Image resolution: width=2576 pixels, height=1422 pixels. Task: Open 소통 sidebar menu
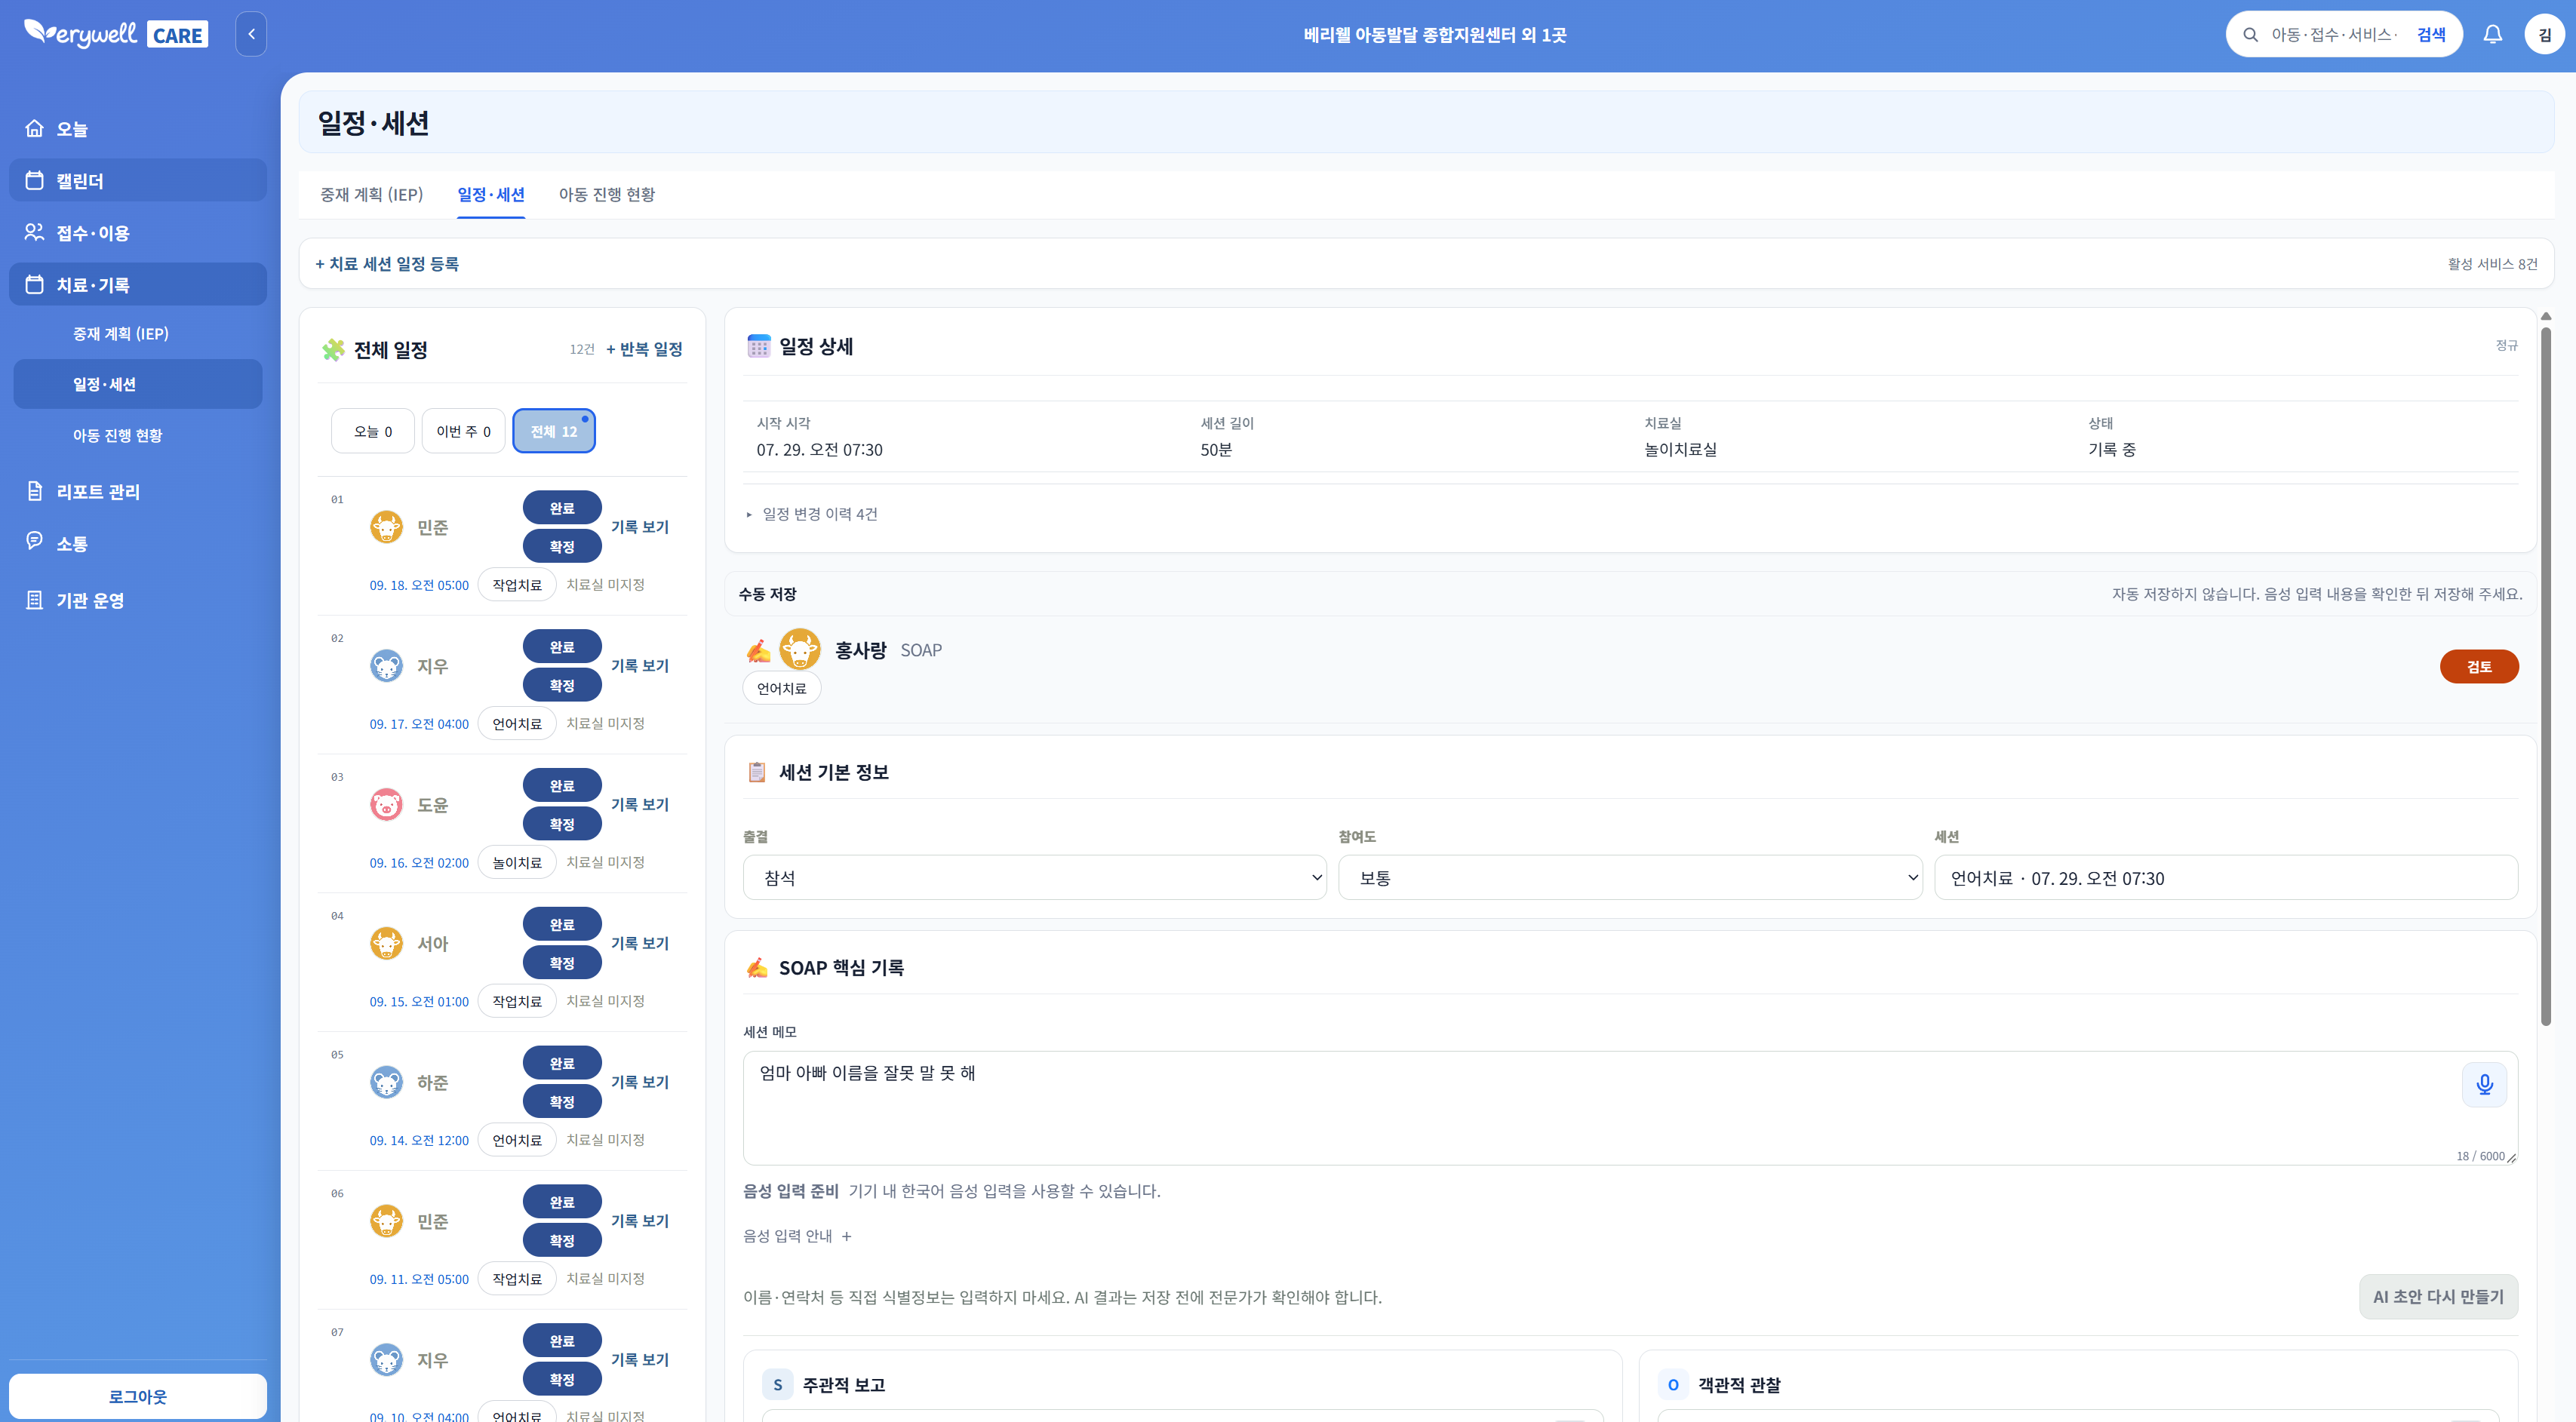click(138, 543)
